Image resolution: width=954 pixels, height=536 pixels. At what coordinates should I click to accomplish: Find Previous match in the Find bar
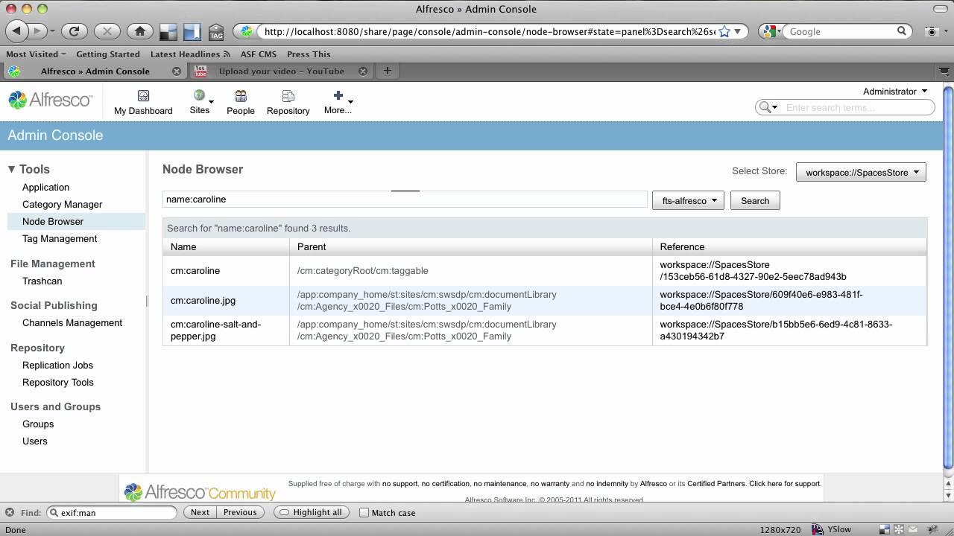(240, 512)
